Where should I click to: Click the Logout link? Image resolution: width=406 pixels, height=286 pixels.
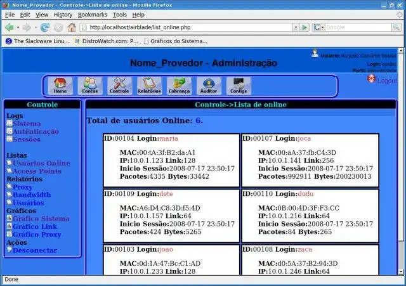387,81
